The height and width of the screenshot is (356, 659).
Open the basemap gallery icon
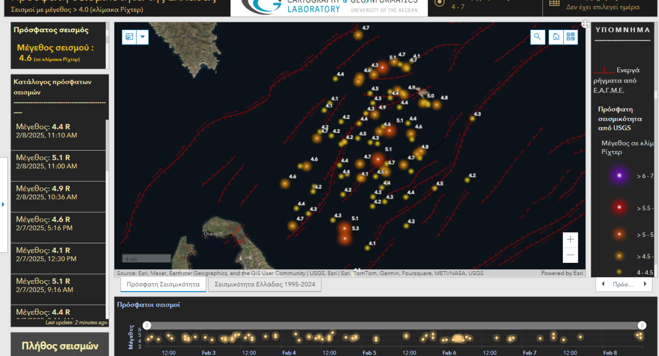571,37
